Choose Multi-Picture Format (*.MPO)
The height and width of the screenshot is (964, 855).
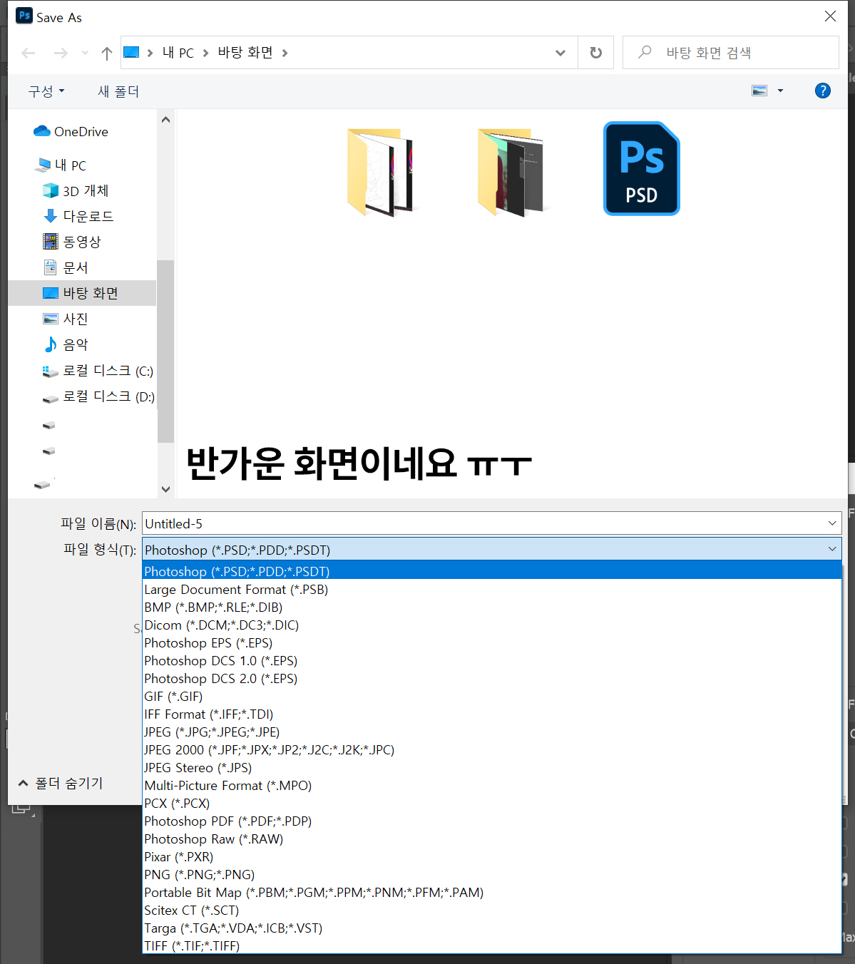click(492, 786)
